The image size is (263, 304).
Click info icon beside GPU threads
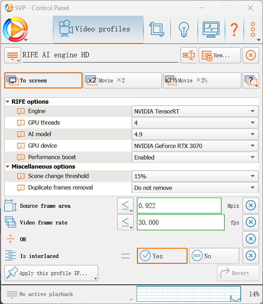point(21,123)
